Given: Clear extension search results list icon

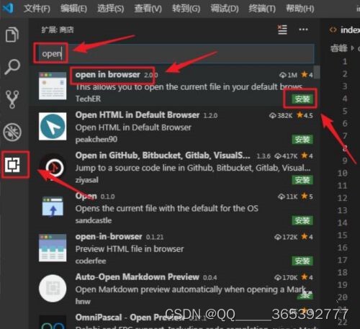Looking at the screenshot, I should (x=282, y=30).
